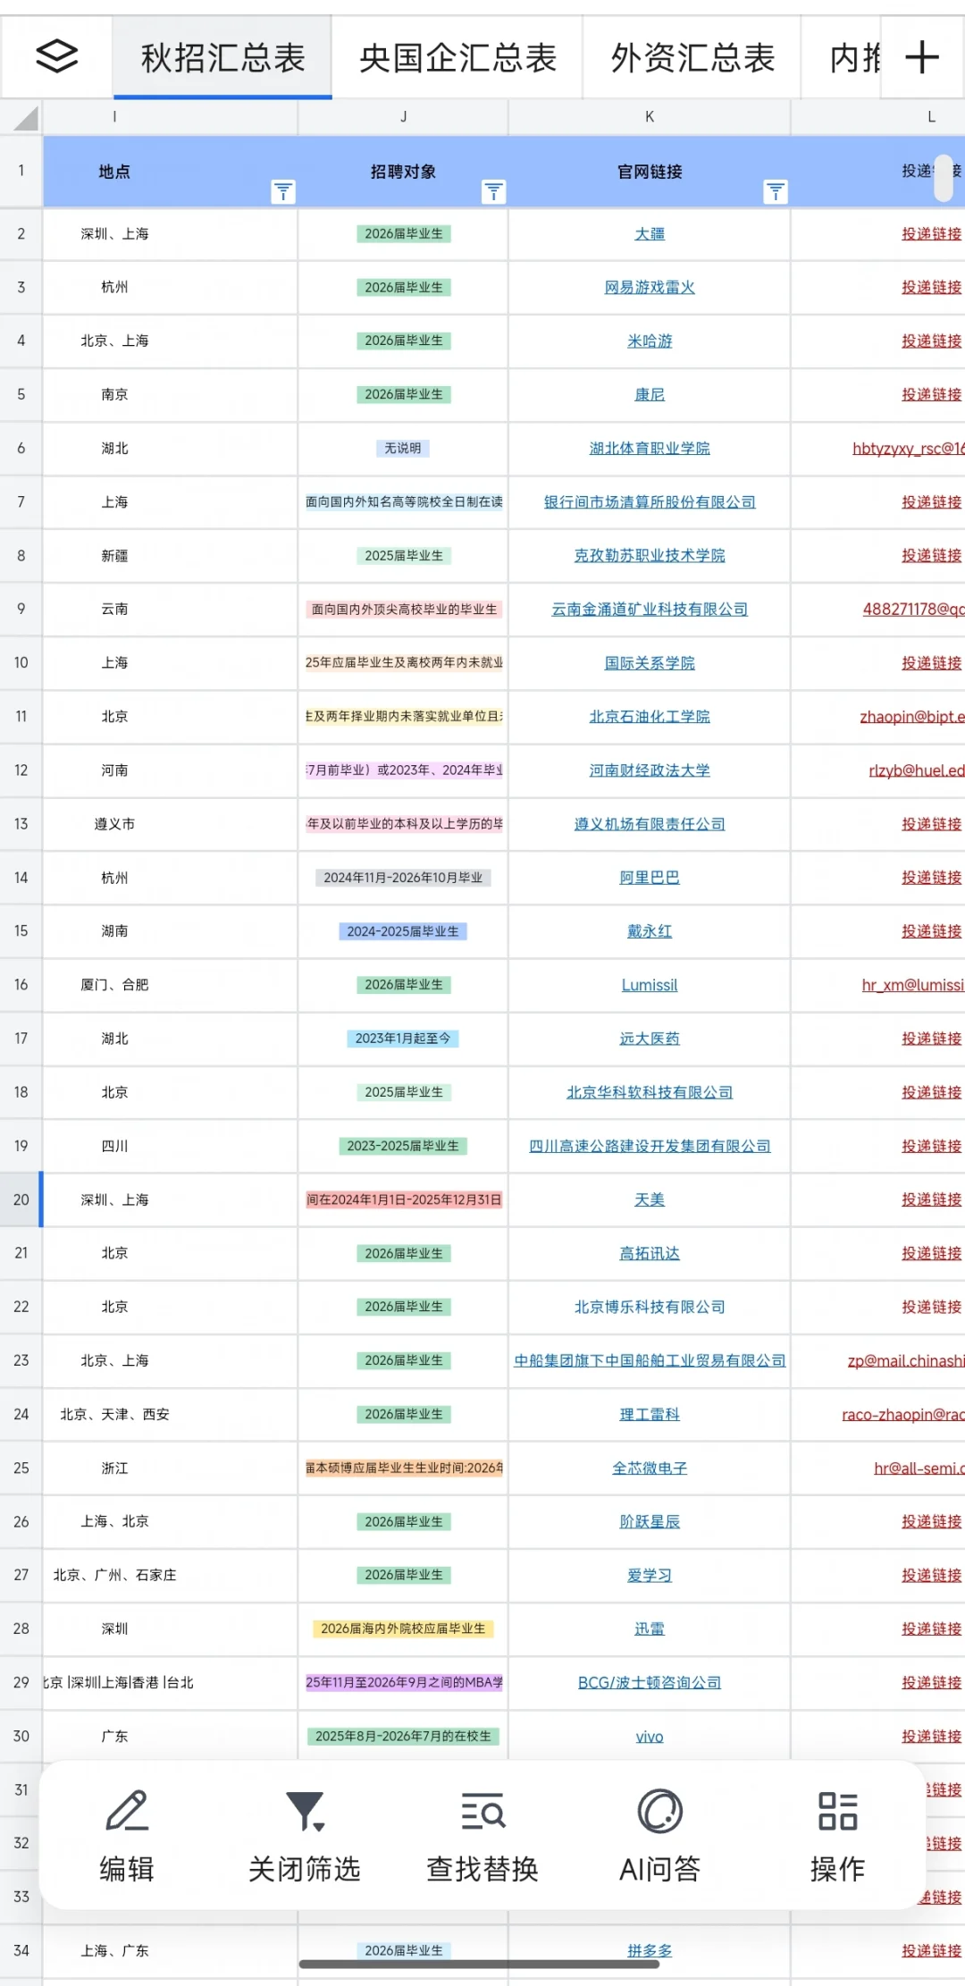Switch to 秋招汇总表 tab
This screenshot has width=965, height=1986.
point(222,58)
